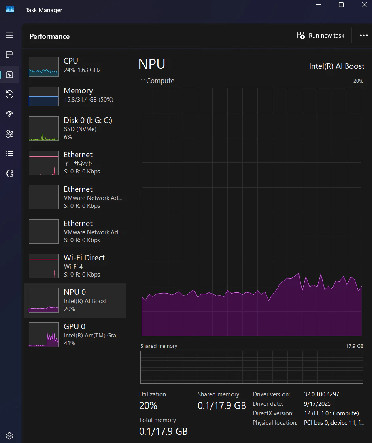The height and width of the screenshot is (443, 372).
Task: Click the Shared memory graph
Action: pos(251,367)
